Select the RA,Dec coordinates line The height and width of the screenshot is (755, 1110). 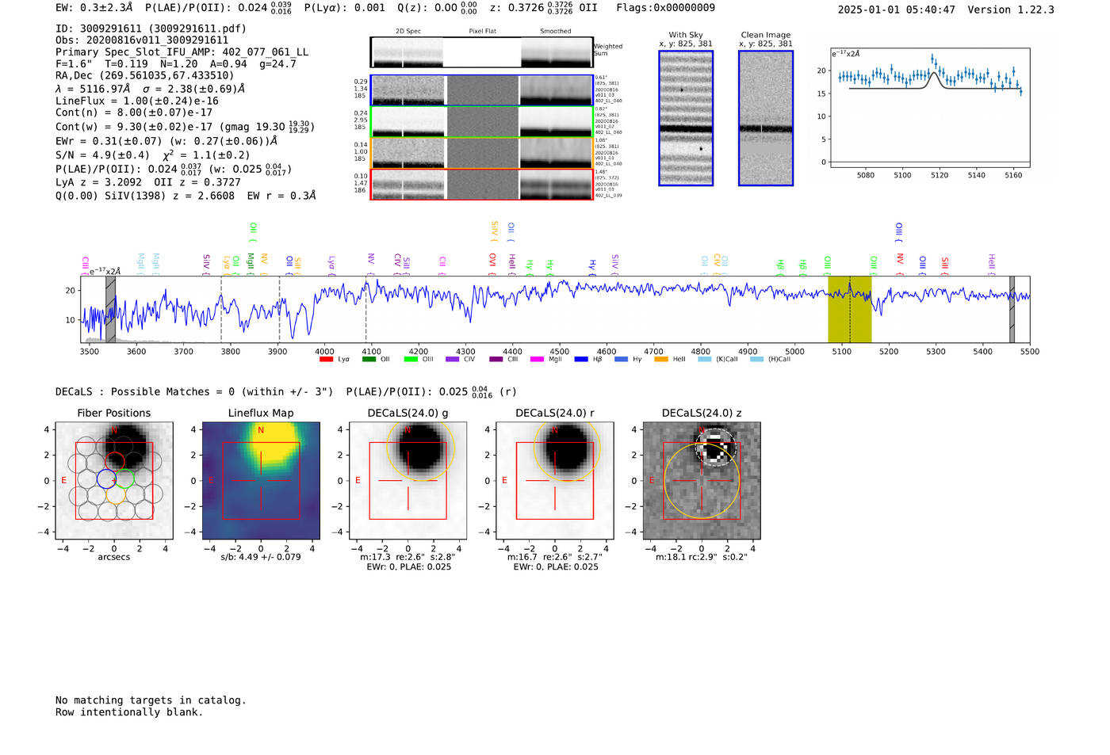pos(145,76)
